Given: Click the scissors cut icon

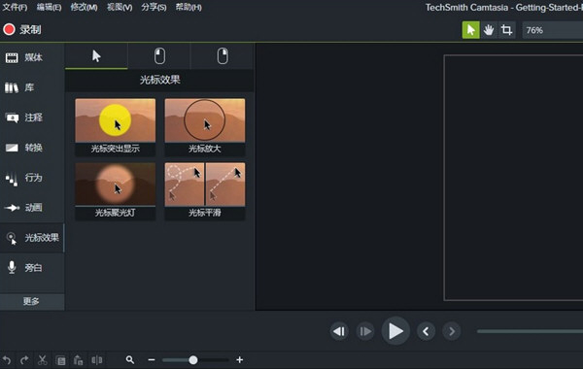Looking at the screenshot, I should [x=43, y=359].
